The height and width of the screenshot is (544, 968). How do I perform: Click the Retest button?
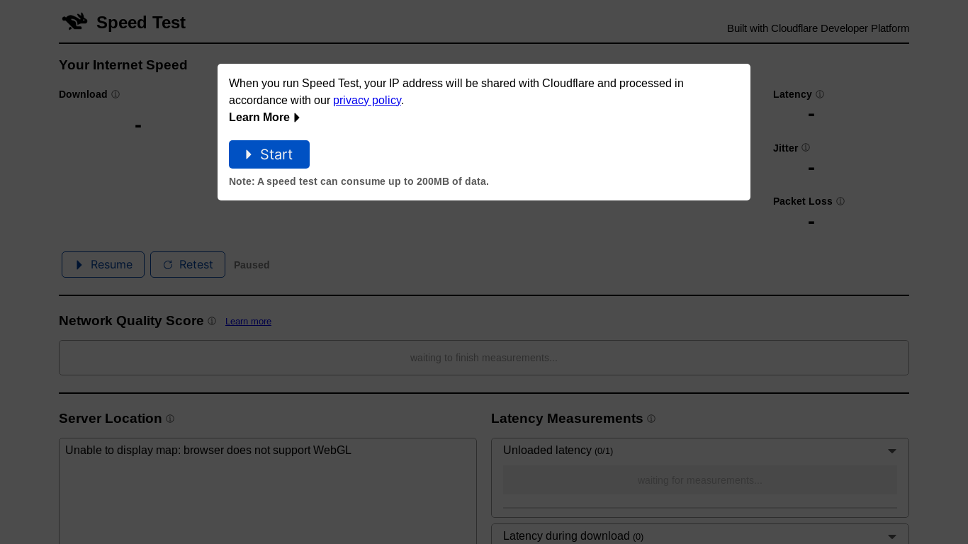(x=188, y=264)
